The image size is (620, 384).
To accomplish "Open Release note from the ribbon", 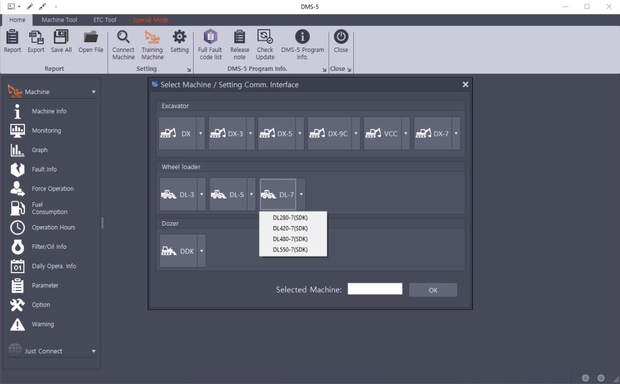I will pos(240,37).
